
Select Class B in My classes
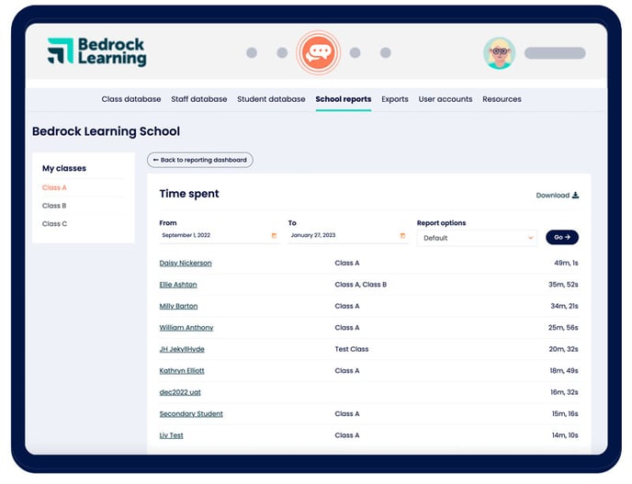tap(54, 206)
